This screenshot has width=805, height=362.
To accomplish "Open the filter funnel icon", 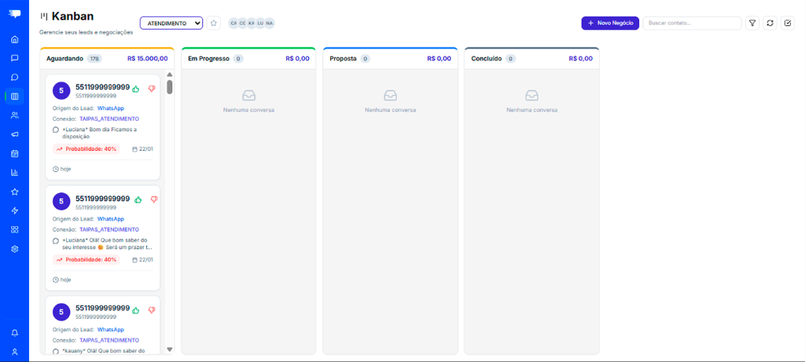I will (x=752, y=23).
